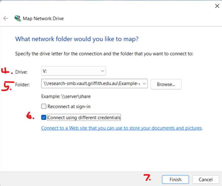Expand the Folder path combo box arrow

coord(144,84)
